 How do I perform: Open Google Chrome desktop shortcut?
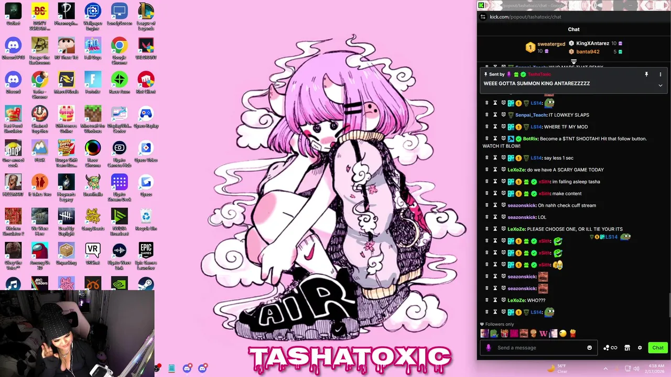click(x=120, y=51)
